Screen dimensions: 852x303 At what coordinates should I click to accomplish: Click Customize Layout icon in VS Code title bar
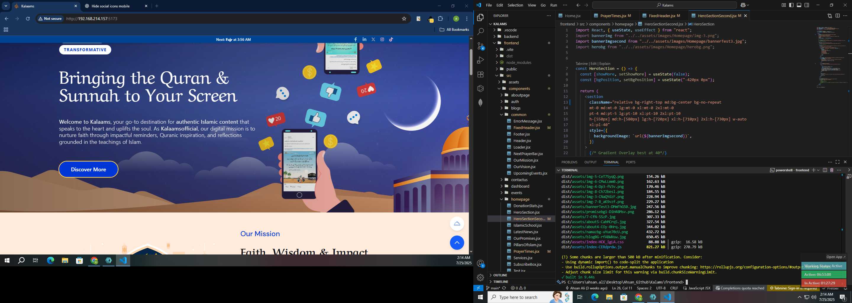pos(784,5)
